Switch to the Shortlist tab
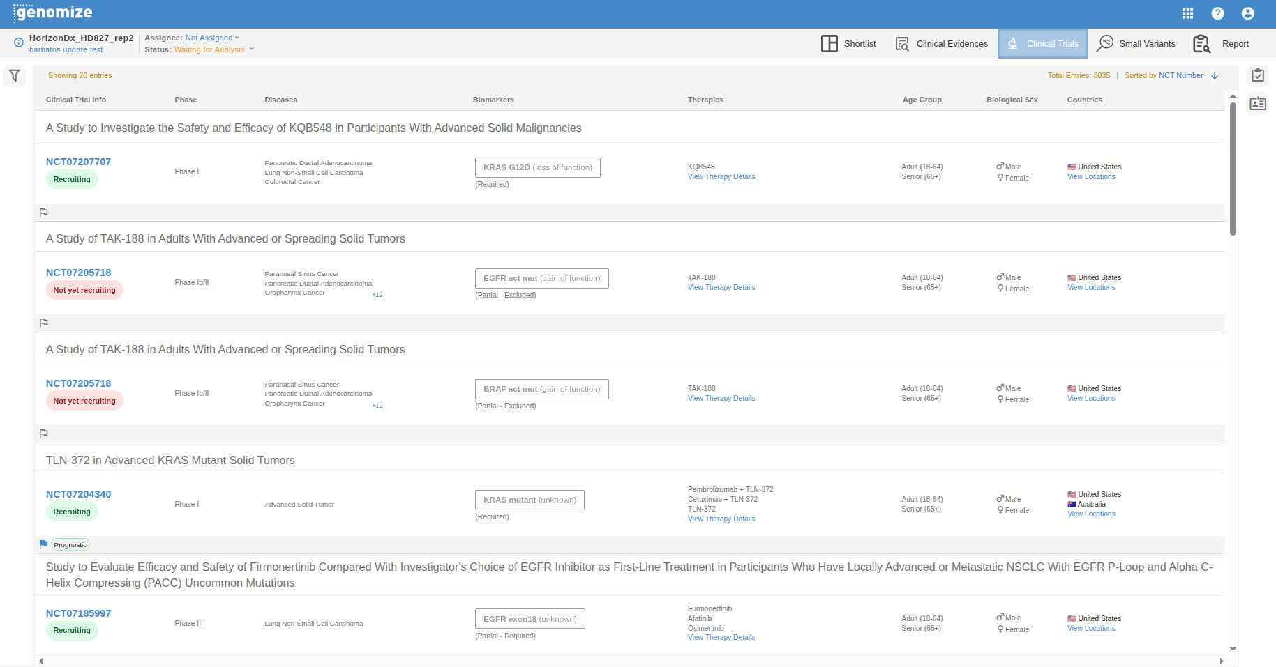This screenshot has width=1276, height=667. pyautogui.click(x=848, y=44)
